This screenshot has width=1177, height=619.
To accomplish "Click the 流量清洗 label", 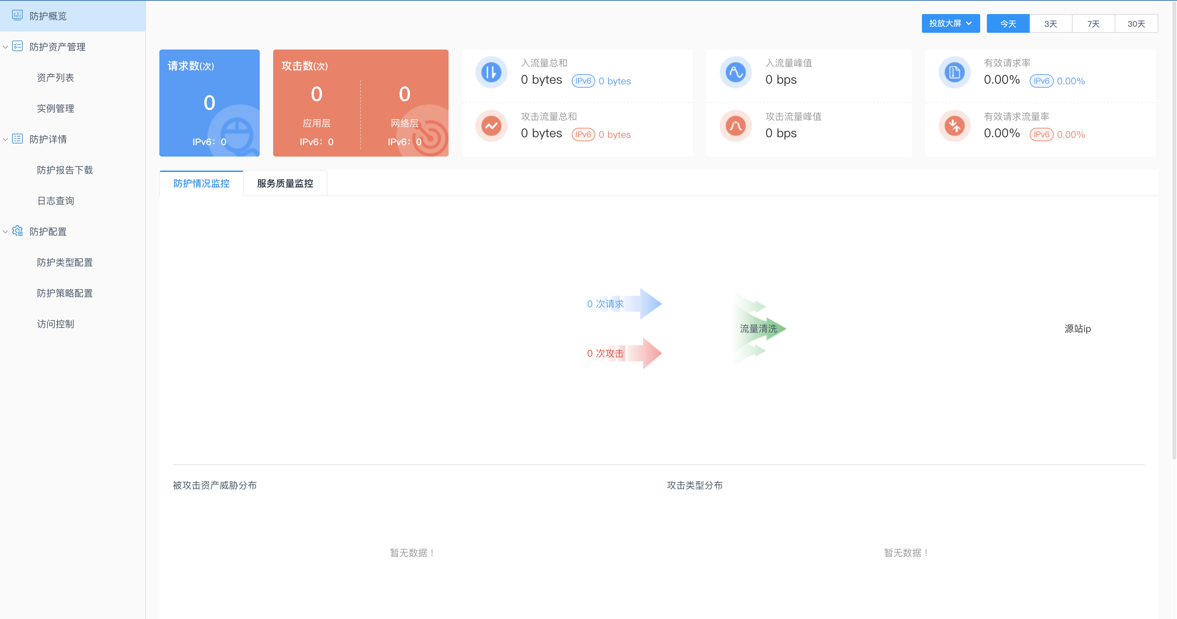I will [x=758, y=329].
